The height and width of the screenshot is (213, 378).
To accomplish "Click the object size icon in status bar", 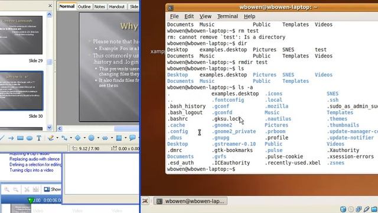I will coord(114,149).
